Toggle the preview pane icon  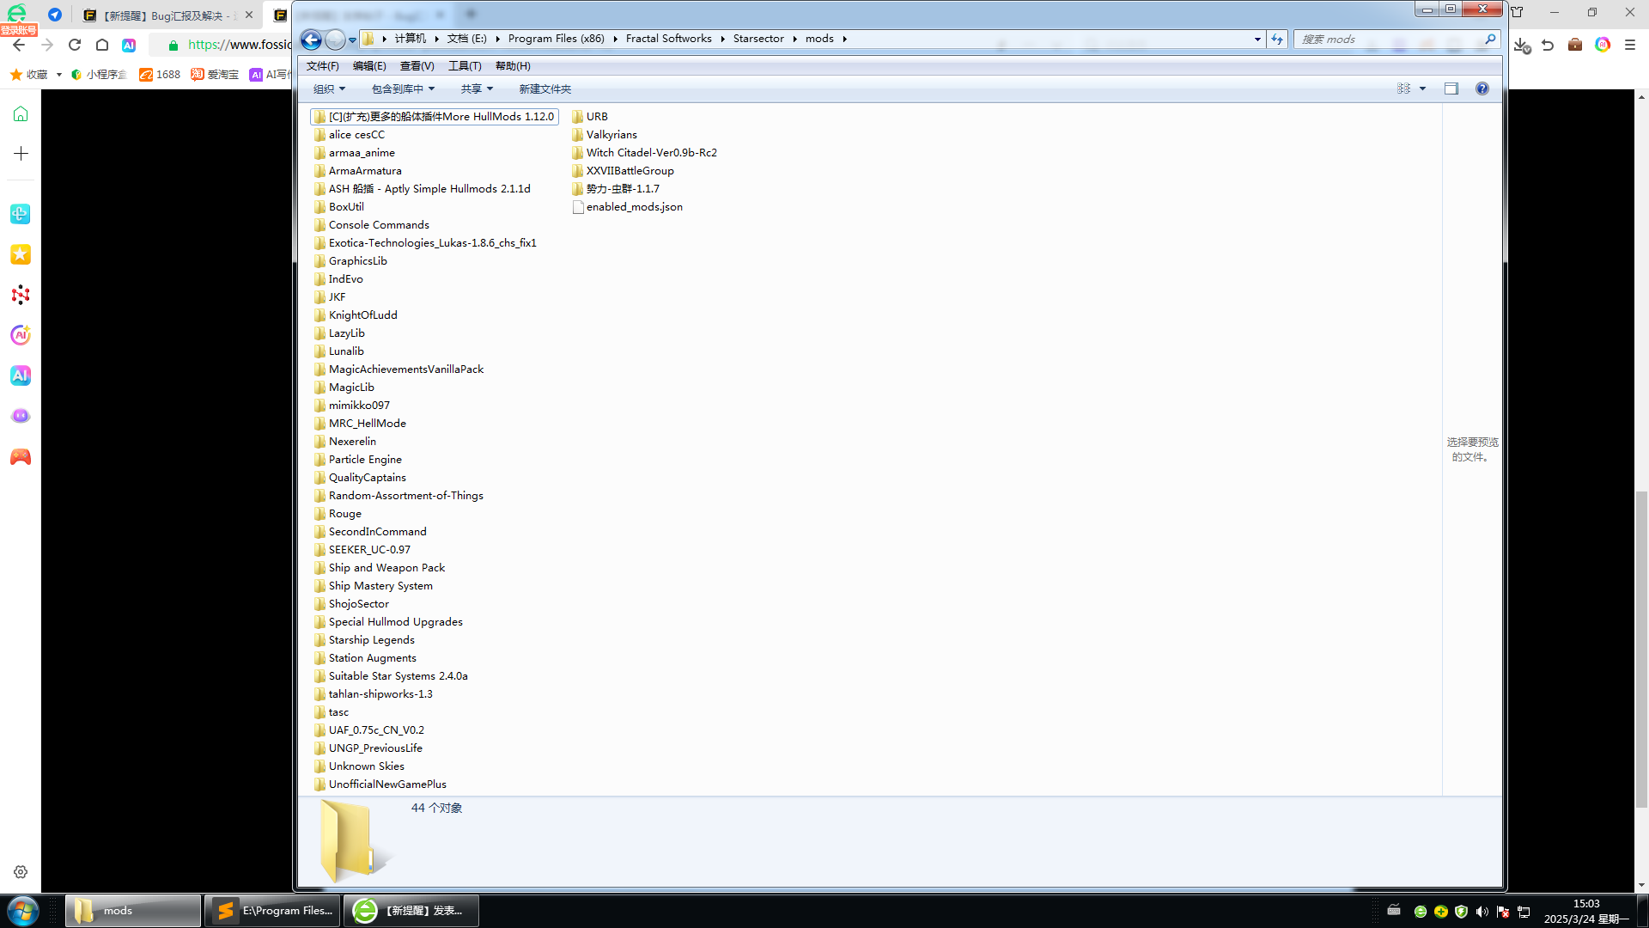pos(1451,89)
